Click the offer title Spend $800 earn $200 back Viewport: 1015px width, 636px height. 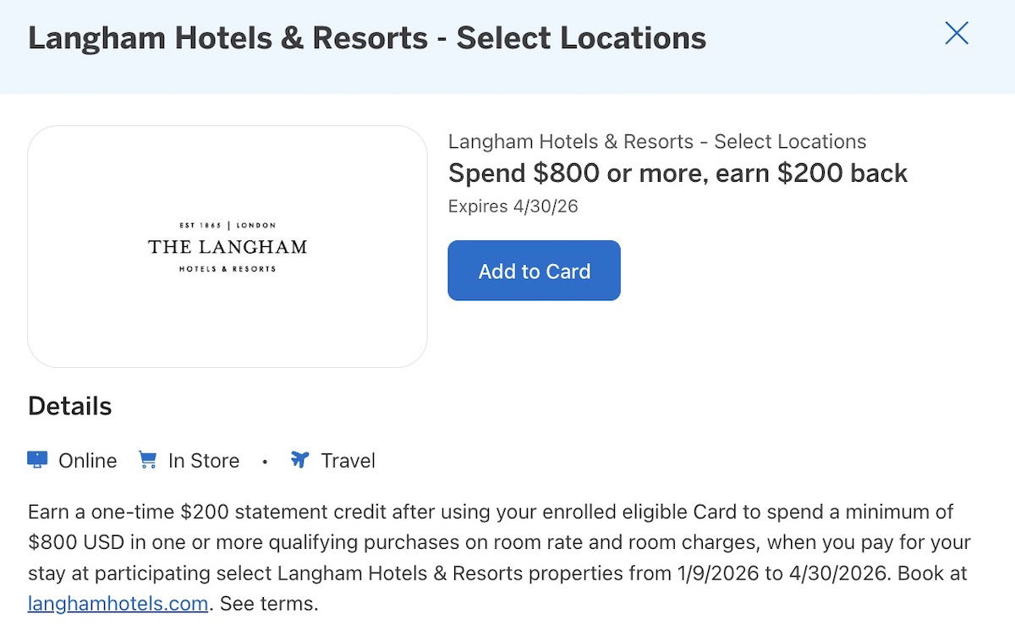(x=678, y=173)
